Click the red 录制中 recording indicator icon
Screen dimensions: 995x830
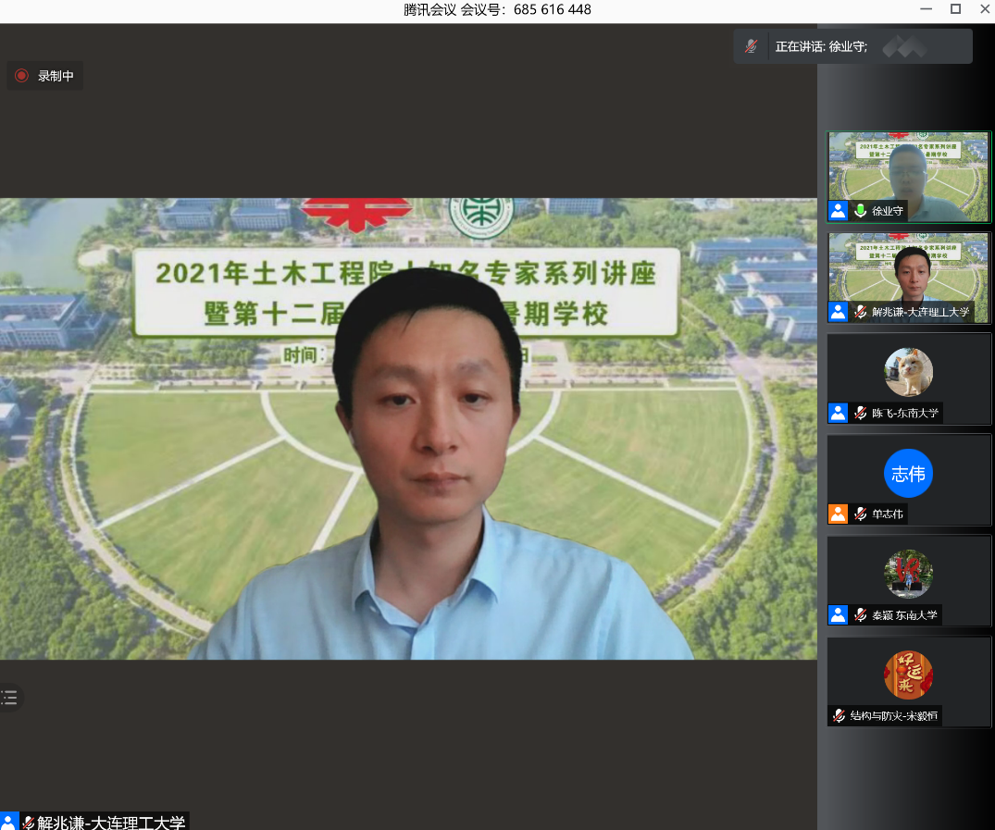(21, 76)
